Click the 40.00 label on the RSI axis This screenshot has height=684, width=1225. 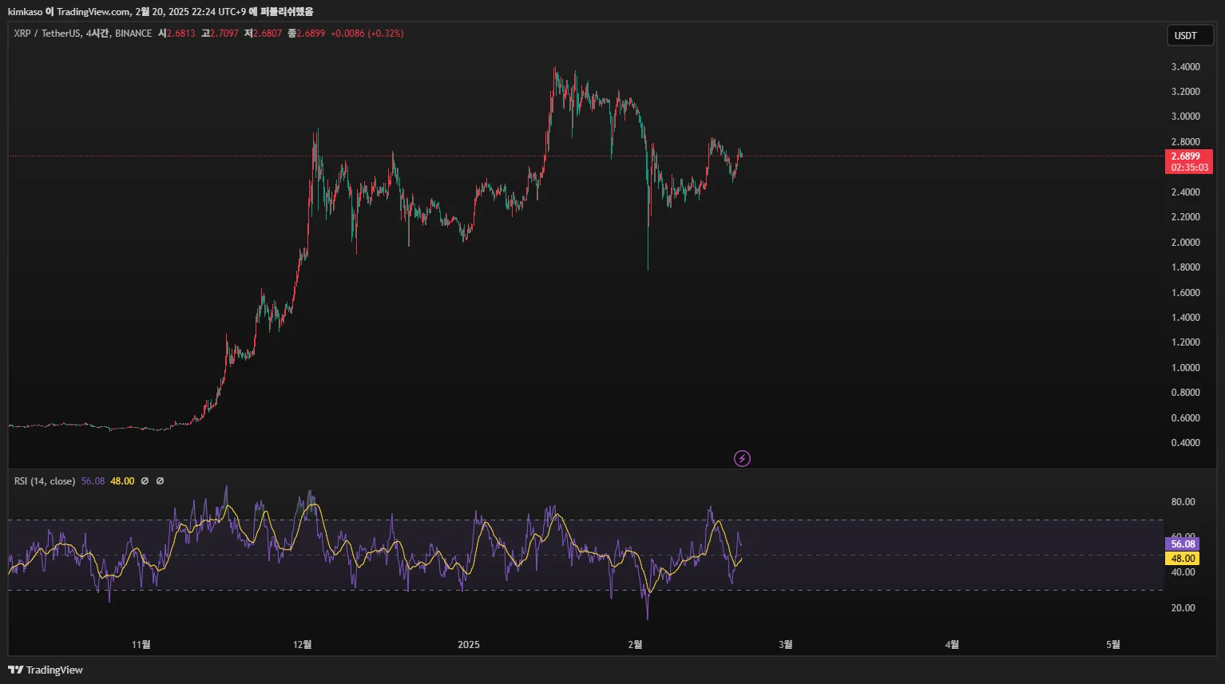[x=1183, y=572]
